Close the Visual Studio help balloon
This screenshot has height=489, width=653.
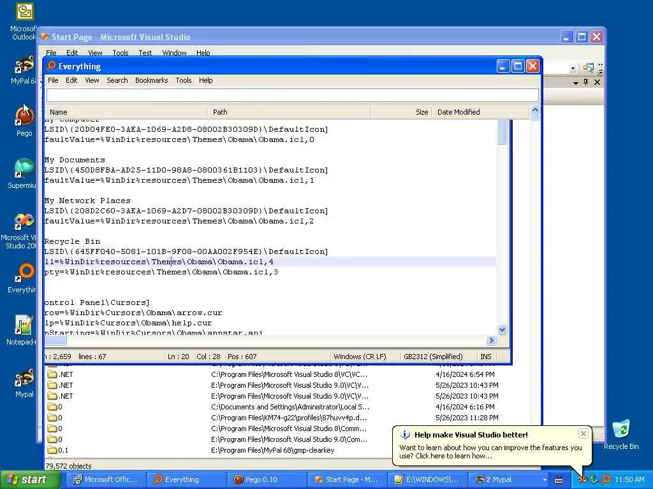pyautogui.click(x=583, y=434)
